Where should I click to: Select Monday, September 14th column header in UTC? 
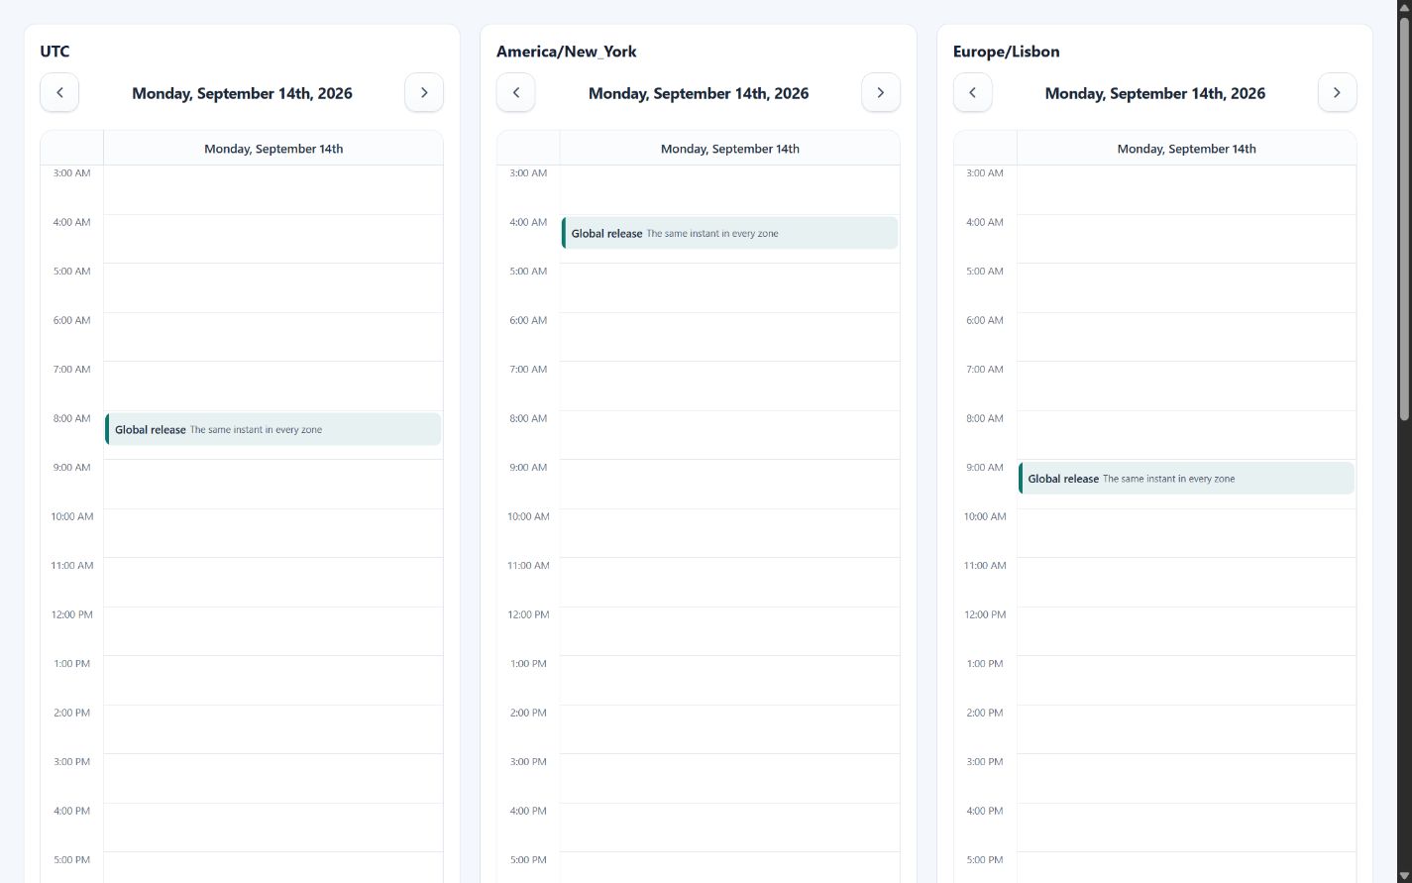pos(273,149)
